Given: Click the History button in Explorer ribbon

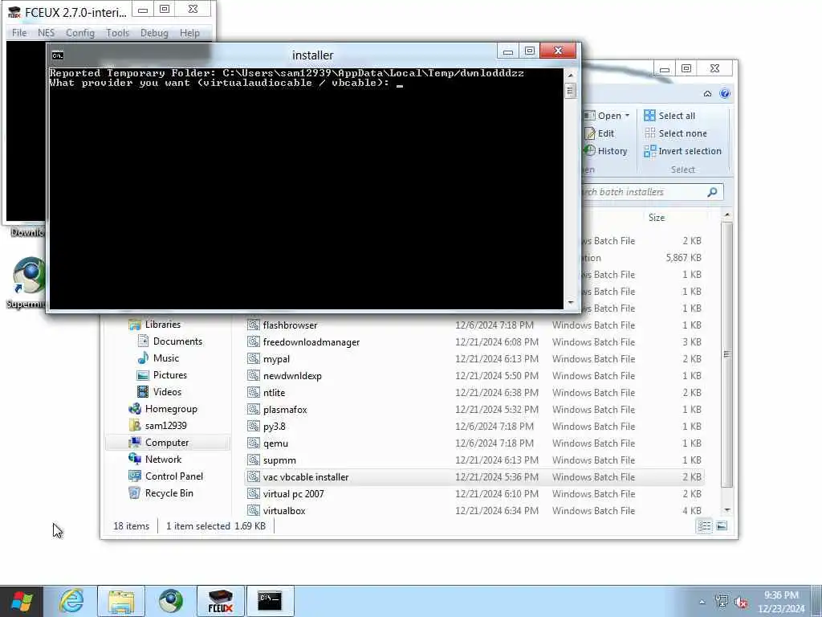Looking at the screenshot, I should [605, 151].
